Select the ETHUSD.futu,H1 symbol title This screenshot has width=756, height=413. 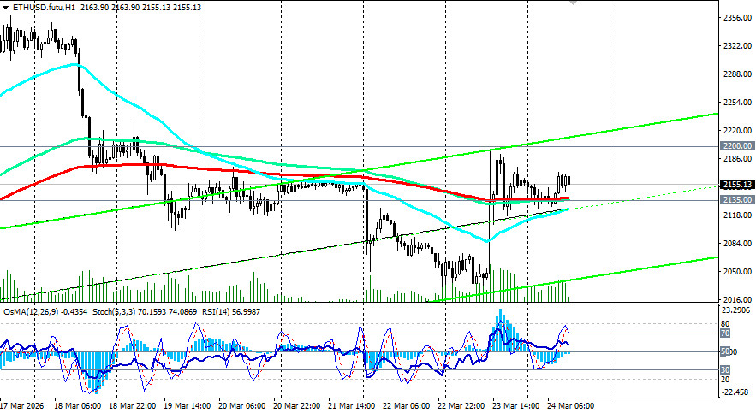pos(44,8)
